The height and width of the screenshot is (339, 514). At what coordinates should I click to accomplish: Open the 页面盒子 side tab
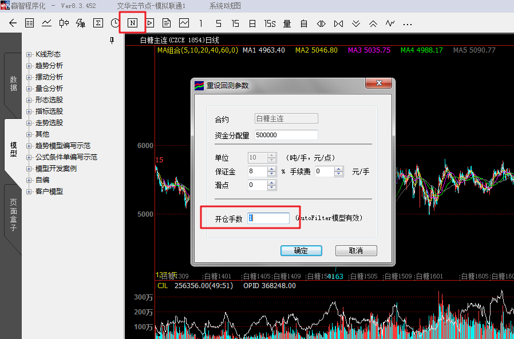[13, 214]
